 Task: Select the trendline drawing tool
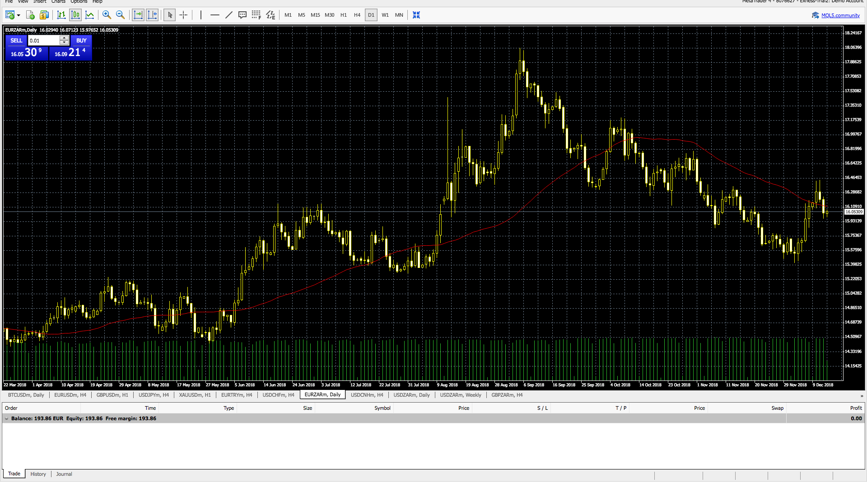(229, 15)
